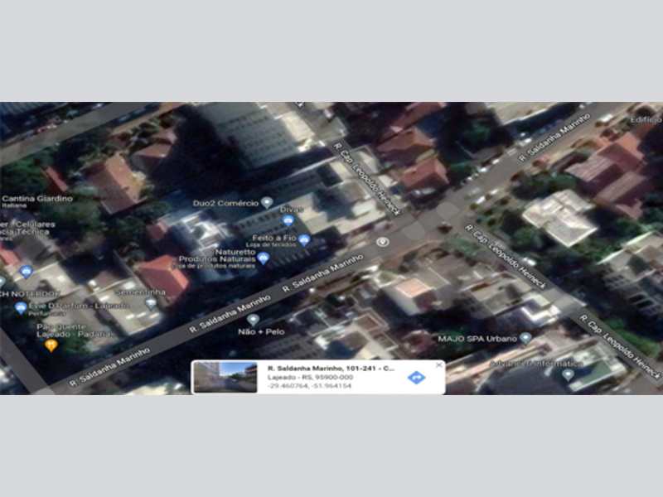Click the Não + Pelo label text
The image size is (663, 497).
click(x=261, y=332)
